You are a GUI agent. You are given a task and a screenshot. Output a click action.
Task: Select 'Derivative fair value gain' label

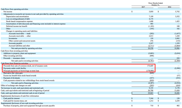click(x=13, y=73)
